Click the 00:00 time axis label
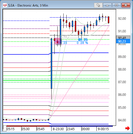The width and height of the screenshot is (133, 134). pos(86,129)
